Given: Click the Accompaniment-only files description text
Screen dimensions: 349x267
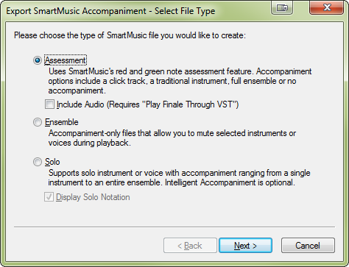Looking at the screenshot, I should [172, 138].
